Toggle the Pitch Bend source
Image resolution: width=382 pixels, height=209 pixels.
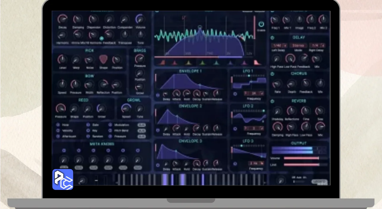pyautogui.click(x=110, y=130)
